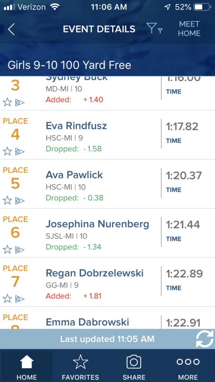The height and width of the screenshot is (382, 215).
Task: Go to Meet Home
Action: pyautogui.click(x=189, y=29)
